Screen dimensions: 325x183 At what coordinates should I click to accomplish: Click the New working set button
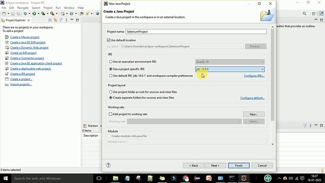[254, 114]
